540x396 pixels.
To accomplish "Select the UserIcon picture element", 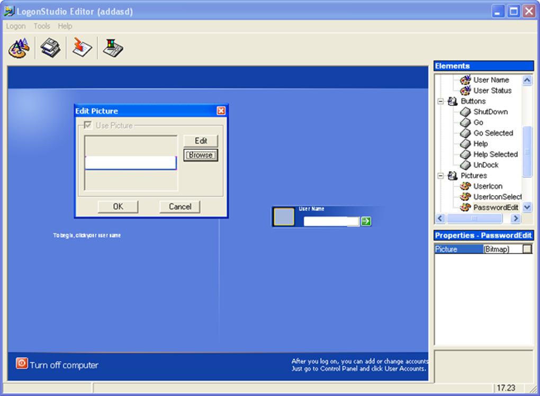I will [488, 186].
